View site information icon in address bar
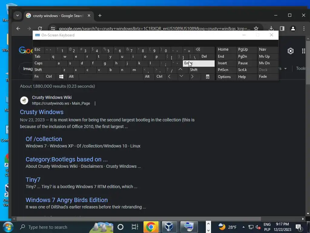 click(53, 29)
